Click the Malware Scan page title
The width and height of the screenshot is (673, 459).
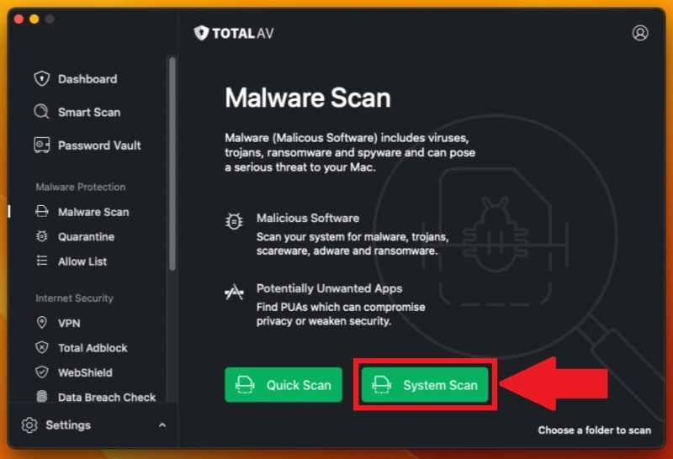[308, 98]
